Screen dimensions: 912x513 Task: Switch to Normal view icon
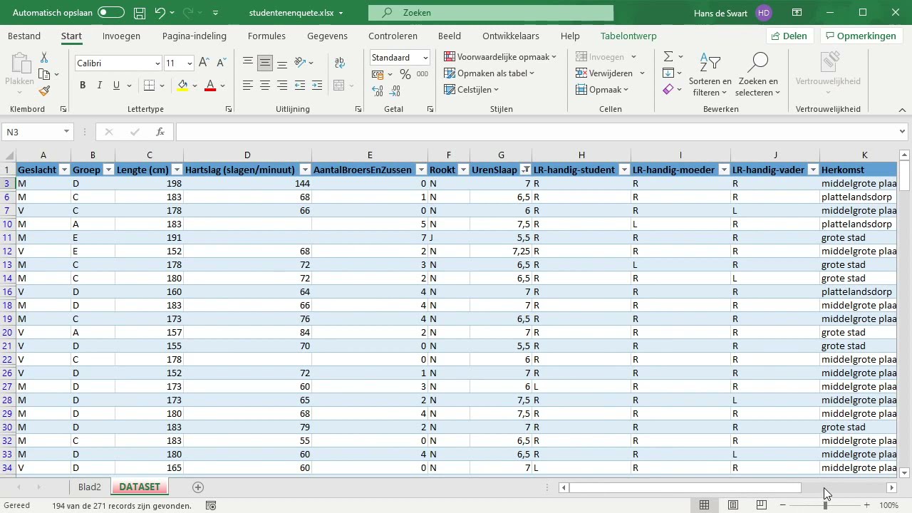click(704, 505)
